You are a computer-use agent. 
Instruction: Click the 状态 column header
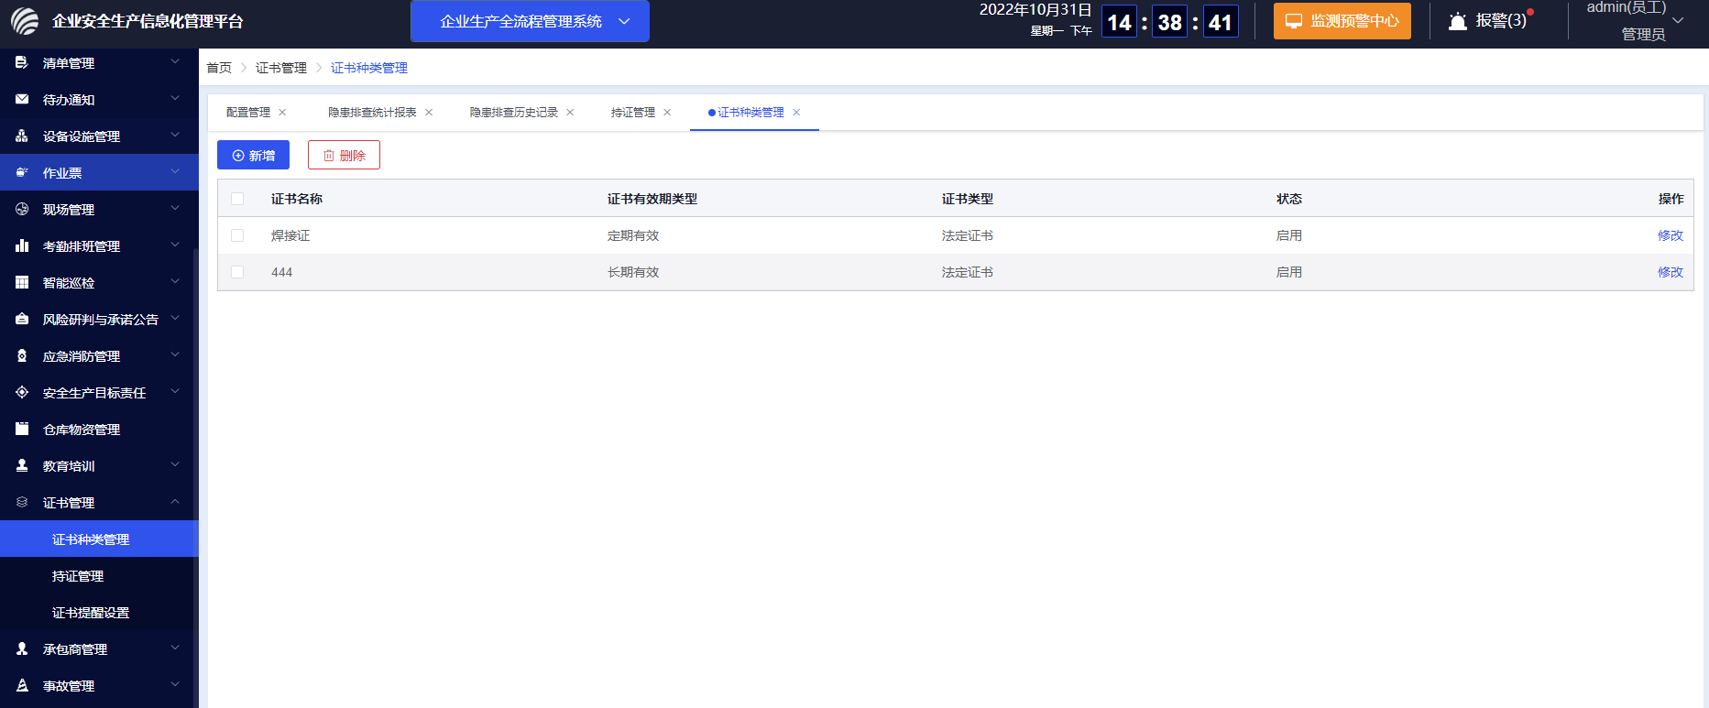click(x=1289, y=199)
